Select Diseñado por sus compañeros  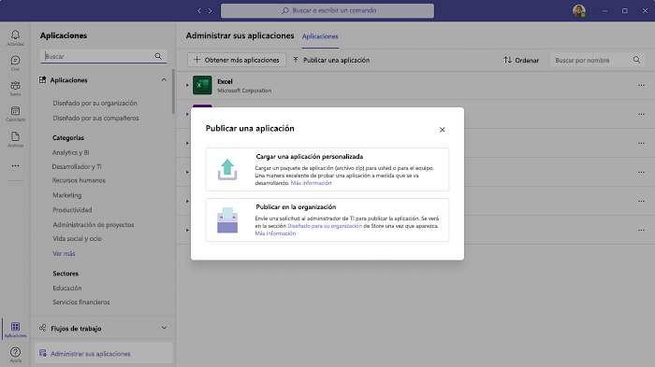pos(95,118)
